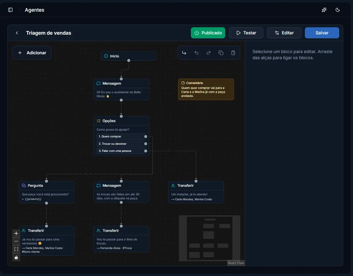Click handle beside 'Falar com uma pessoa'
The height and width of the screenshot is (276, 353).
tap(146, 151)
